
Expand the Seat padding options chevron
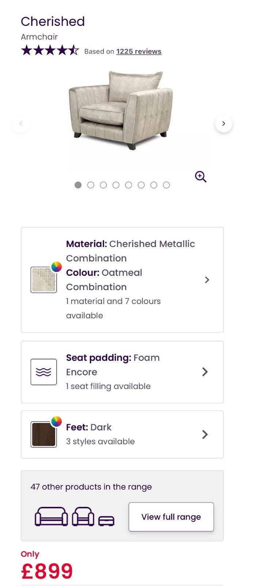205,372
